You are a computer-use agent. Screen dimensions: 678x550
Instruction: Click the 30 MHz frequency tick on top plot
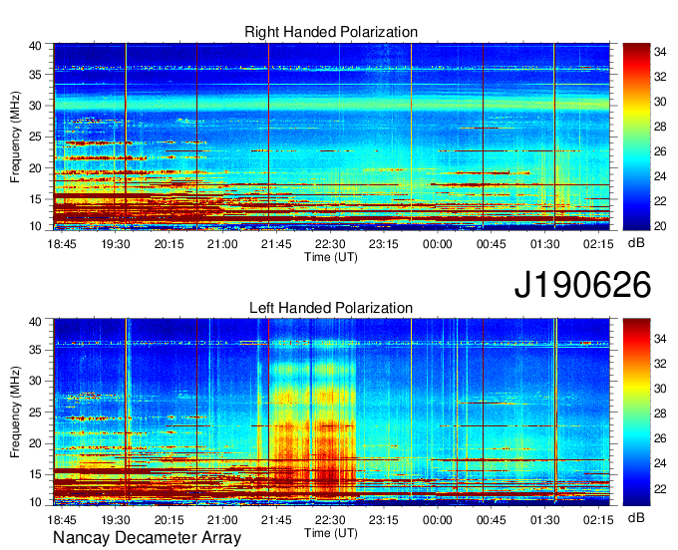click(35, 106)
